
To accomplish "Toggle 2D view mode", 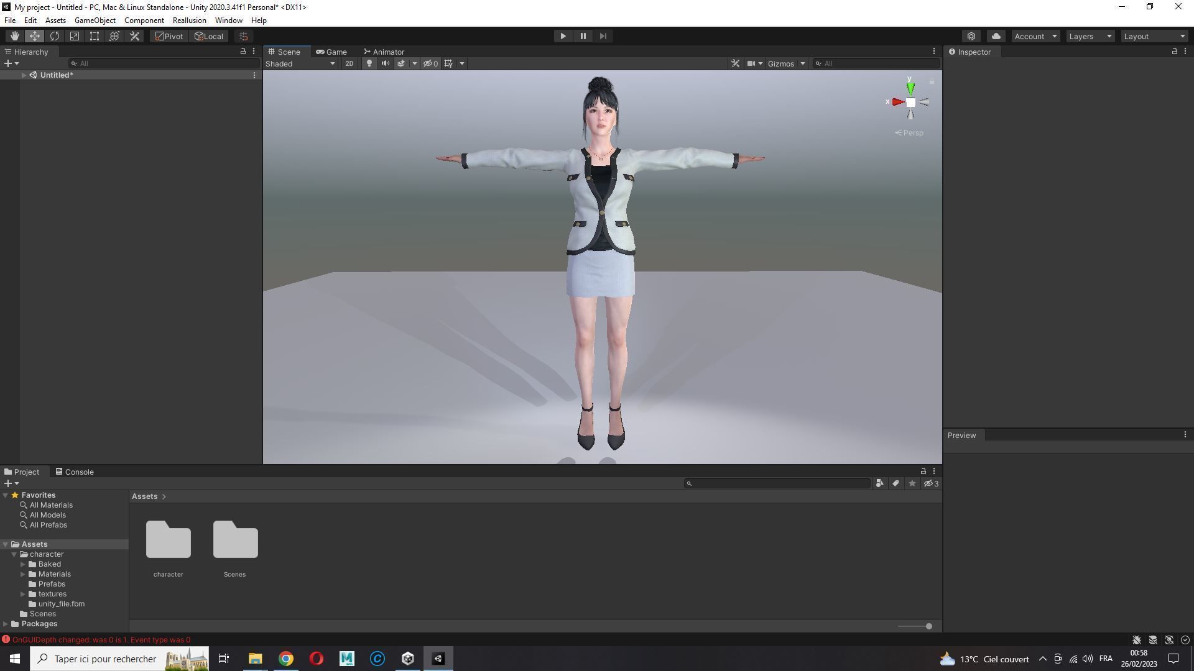I will point(349,63).
